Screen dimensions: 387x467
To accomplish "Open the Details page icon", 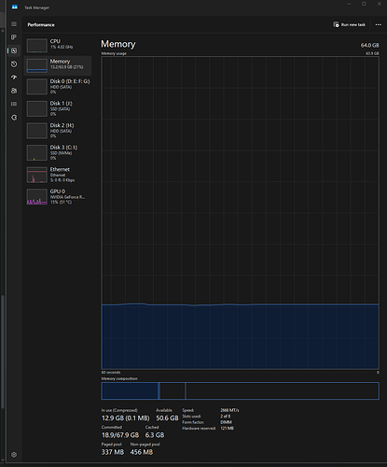I will click(x=14, y=104).
